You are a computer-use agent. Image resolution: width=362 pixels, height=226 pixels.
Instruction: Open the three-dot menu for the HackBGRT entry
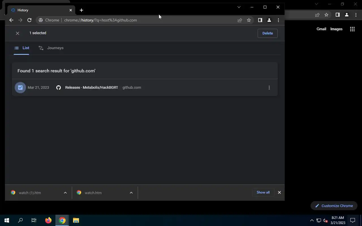[x=269, y=88]
